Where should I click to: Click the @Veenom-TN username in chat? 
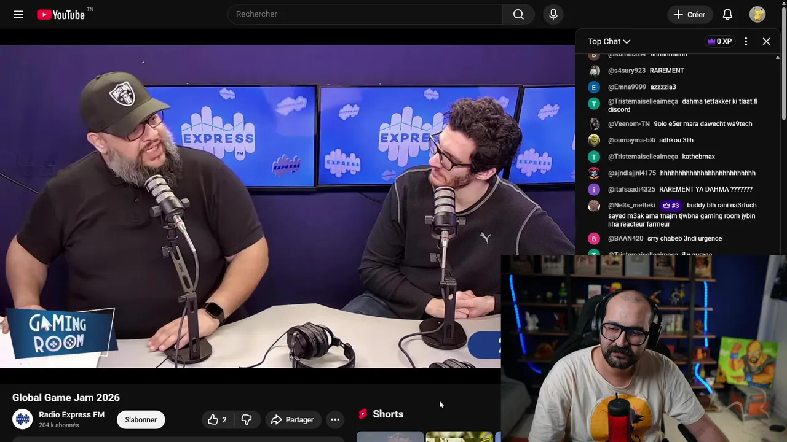point(628,124)
